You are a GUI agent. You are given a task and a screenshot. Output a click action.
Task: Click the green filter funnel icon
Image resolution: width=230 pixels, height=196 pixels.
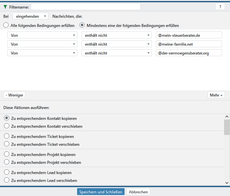[5, 7]
